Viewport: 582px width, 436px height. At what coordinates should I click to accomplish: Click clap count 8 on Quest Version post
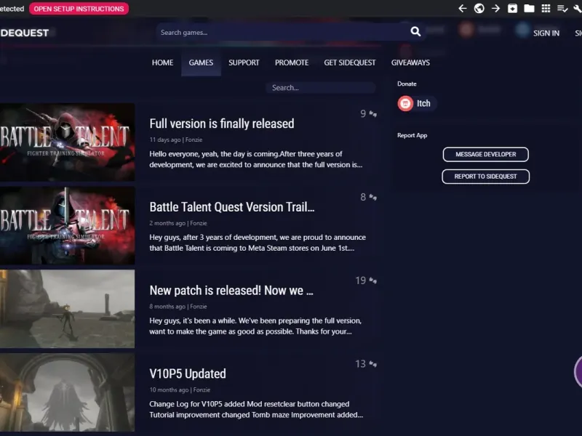363,197
